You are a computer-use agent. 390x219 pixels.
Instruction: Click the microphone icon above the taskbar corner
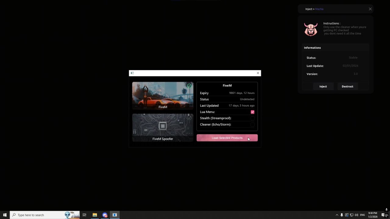pos(386,210)
